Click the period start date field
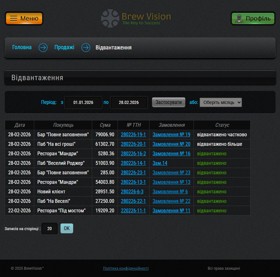 click(83, 102)
